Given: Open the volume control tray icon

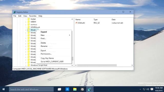Looking at the screenshot, I should 148,89.
